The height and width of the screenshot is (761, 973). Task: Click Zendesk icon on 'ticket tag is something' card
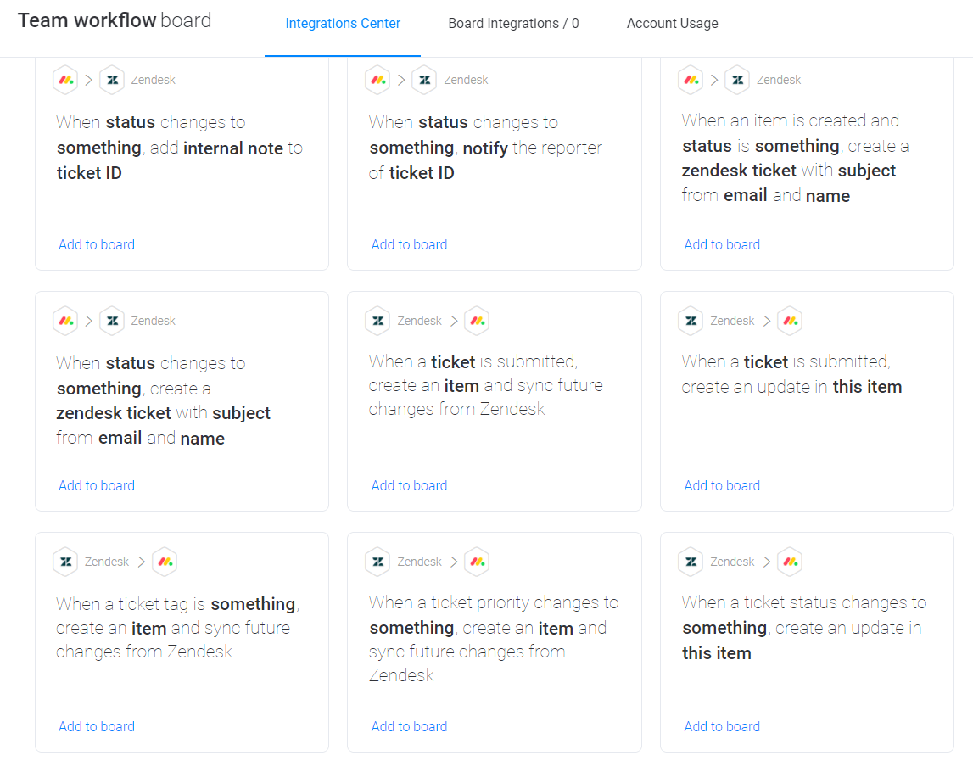pyautogui.click(x=66, y=562)
